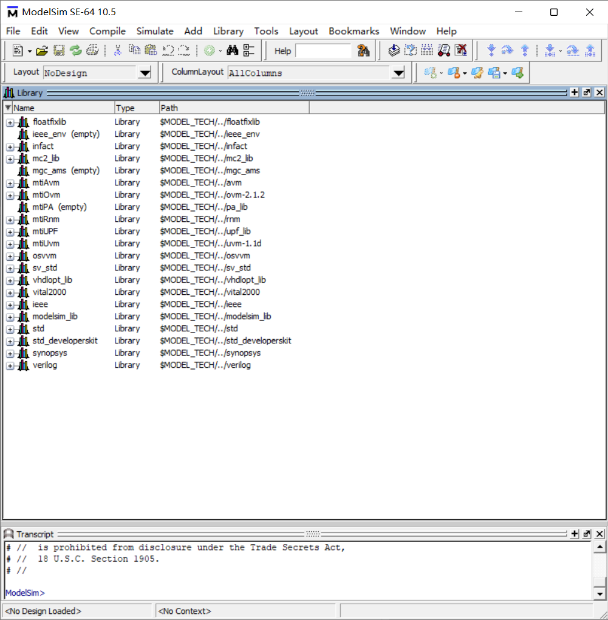
Task: Undock the Transcript pane
Action: [587, 534]
